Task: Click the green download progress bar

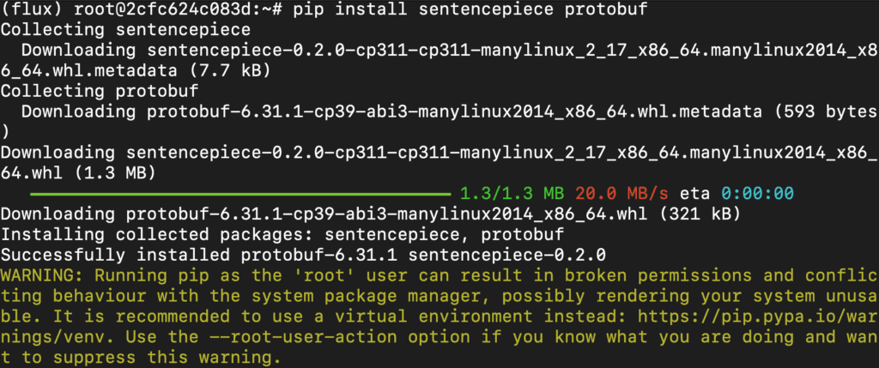Action: (x=240, y=195)
